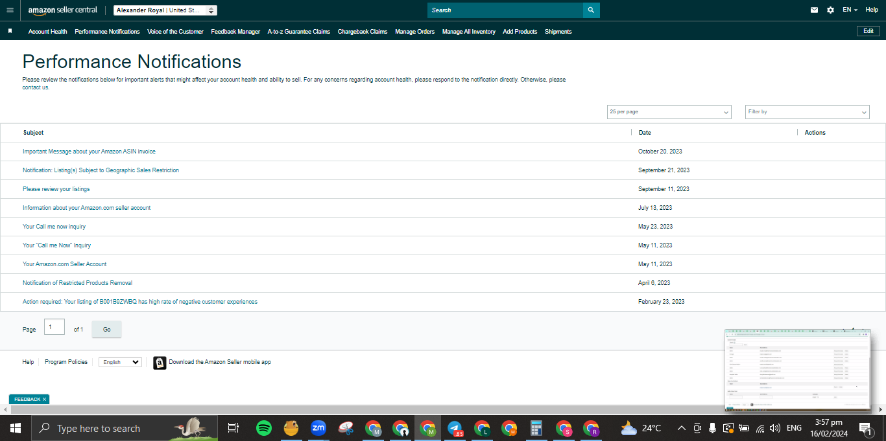Select Performance Notifications in nav bar
The image size is (886, 441).
tap(107, 32)
